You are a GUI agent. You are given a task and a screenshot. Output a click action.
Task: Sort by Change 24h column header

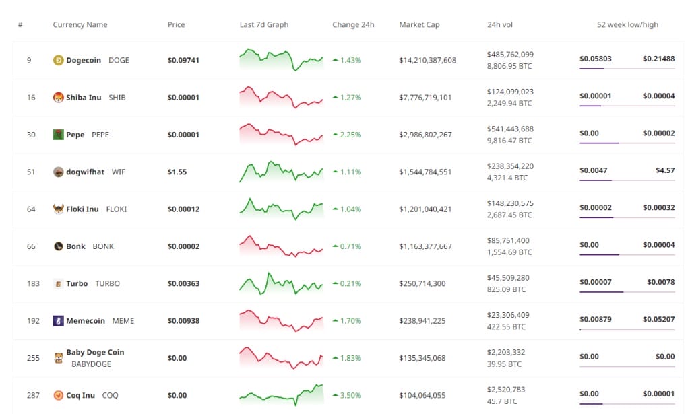point(353,25)
